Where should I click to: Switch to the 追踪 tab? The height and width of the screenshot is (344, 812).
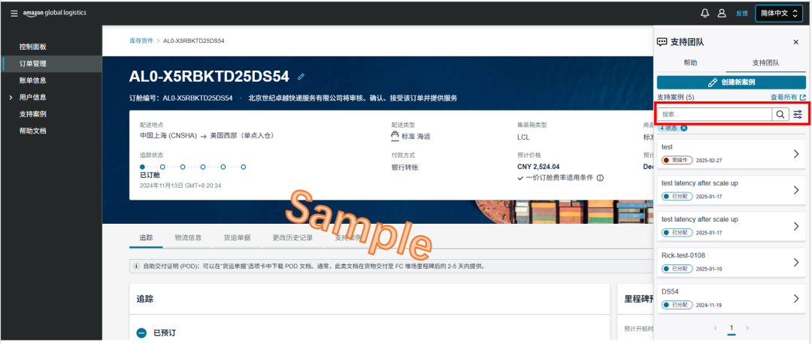pos(146,237)
